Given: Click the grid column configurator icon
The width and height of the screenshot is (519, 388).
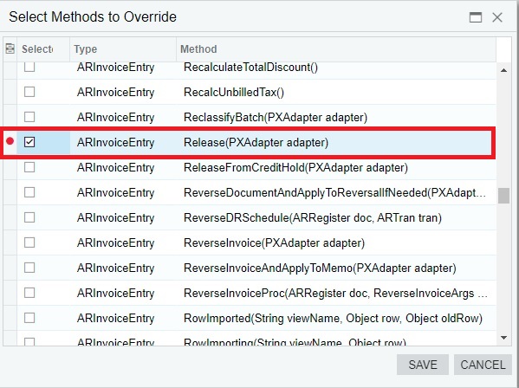Looking at the screenshot, I should click(10, 49).
